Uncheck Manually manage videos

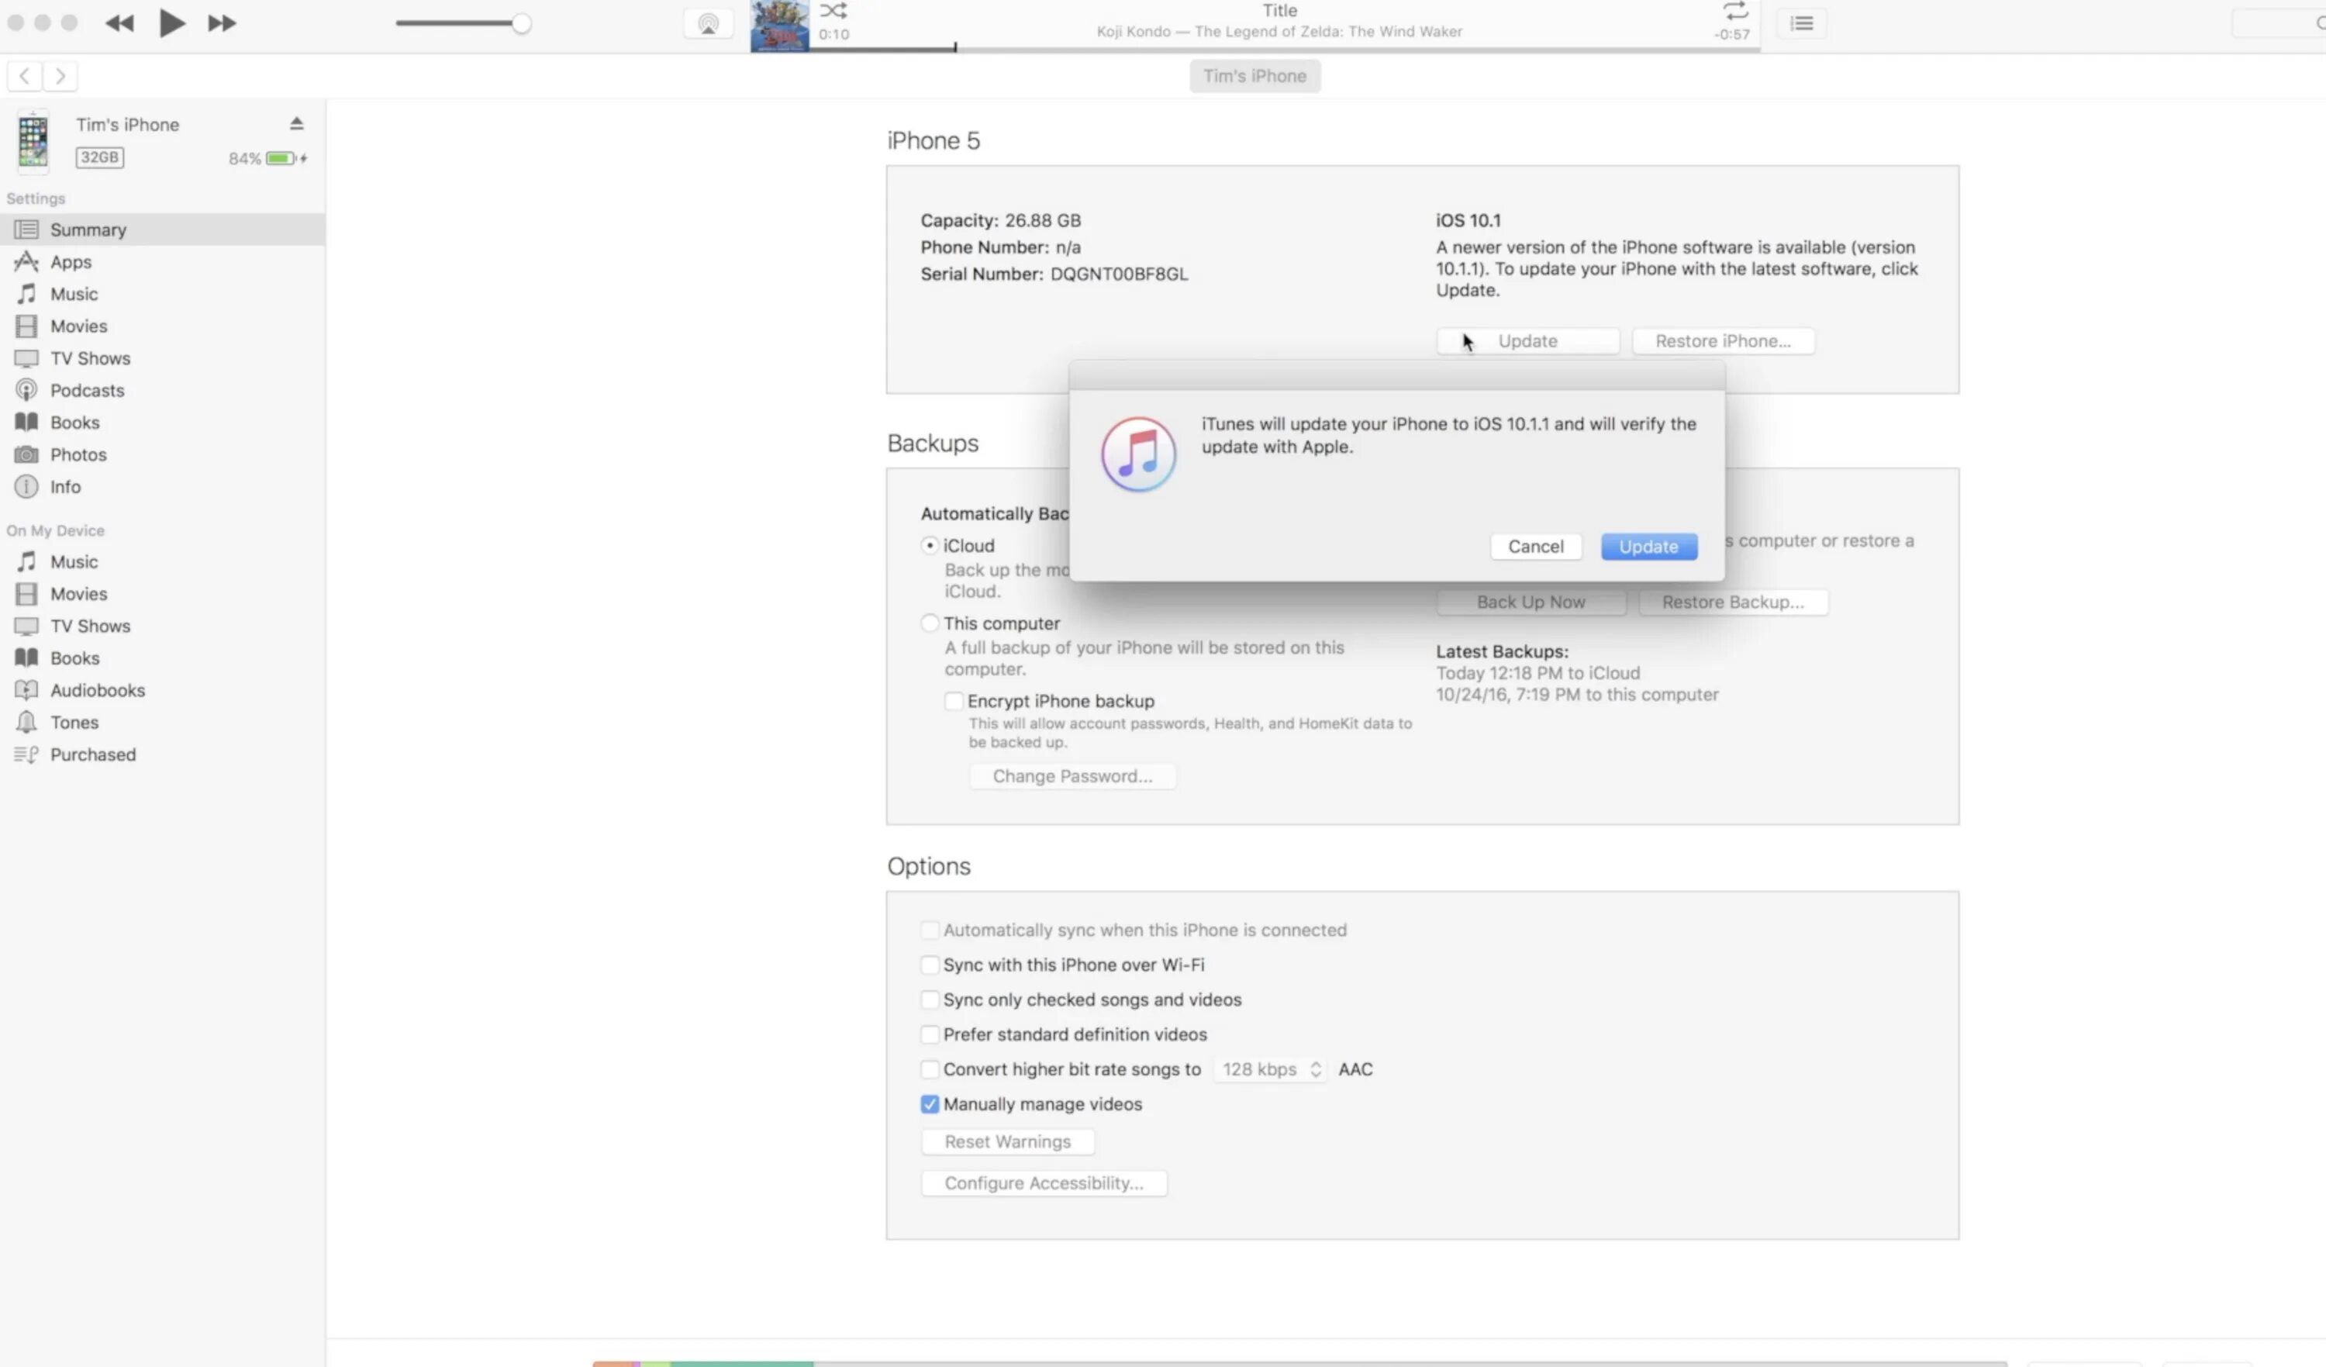click(930, 1104)
